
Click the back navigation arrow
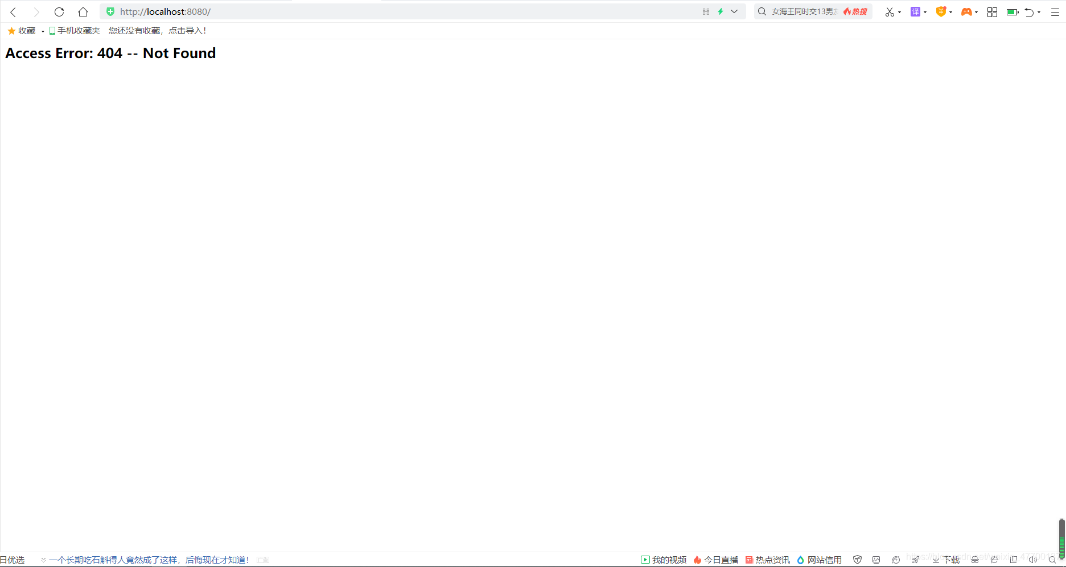pyautogui.click(x=14, y=12)
